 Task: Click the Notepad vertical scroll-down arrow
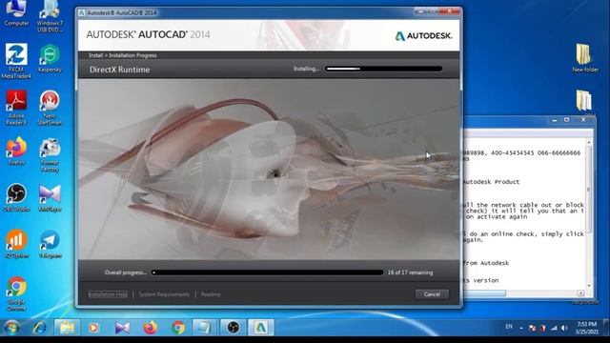coord(589,286)
